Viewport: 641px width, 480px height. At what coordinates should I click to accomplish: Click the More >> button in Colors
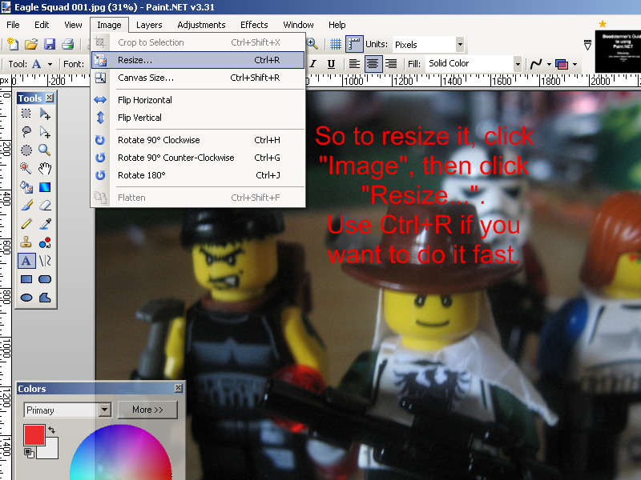point(147,410)
